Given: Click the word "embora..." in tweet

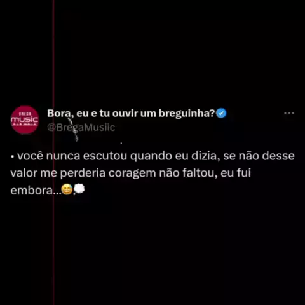Looking at the screenshot, I should coord(36,191).
